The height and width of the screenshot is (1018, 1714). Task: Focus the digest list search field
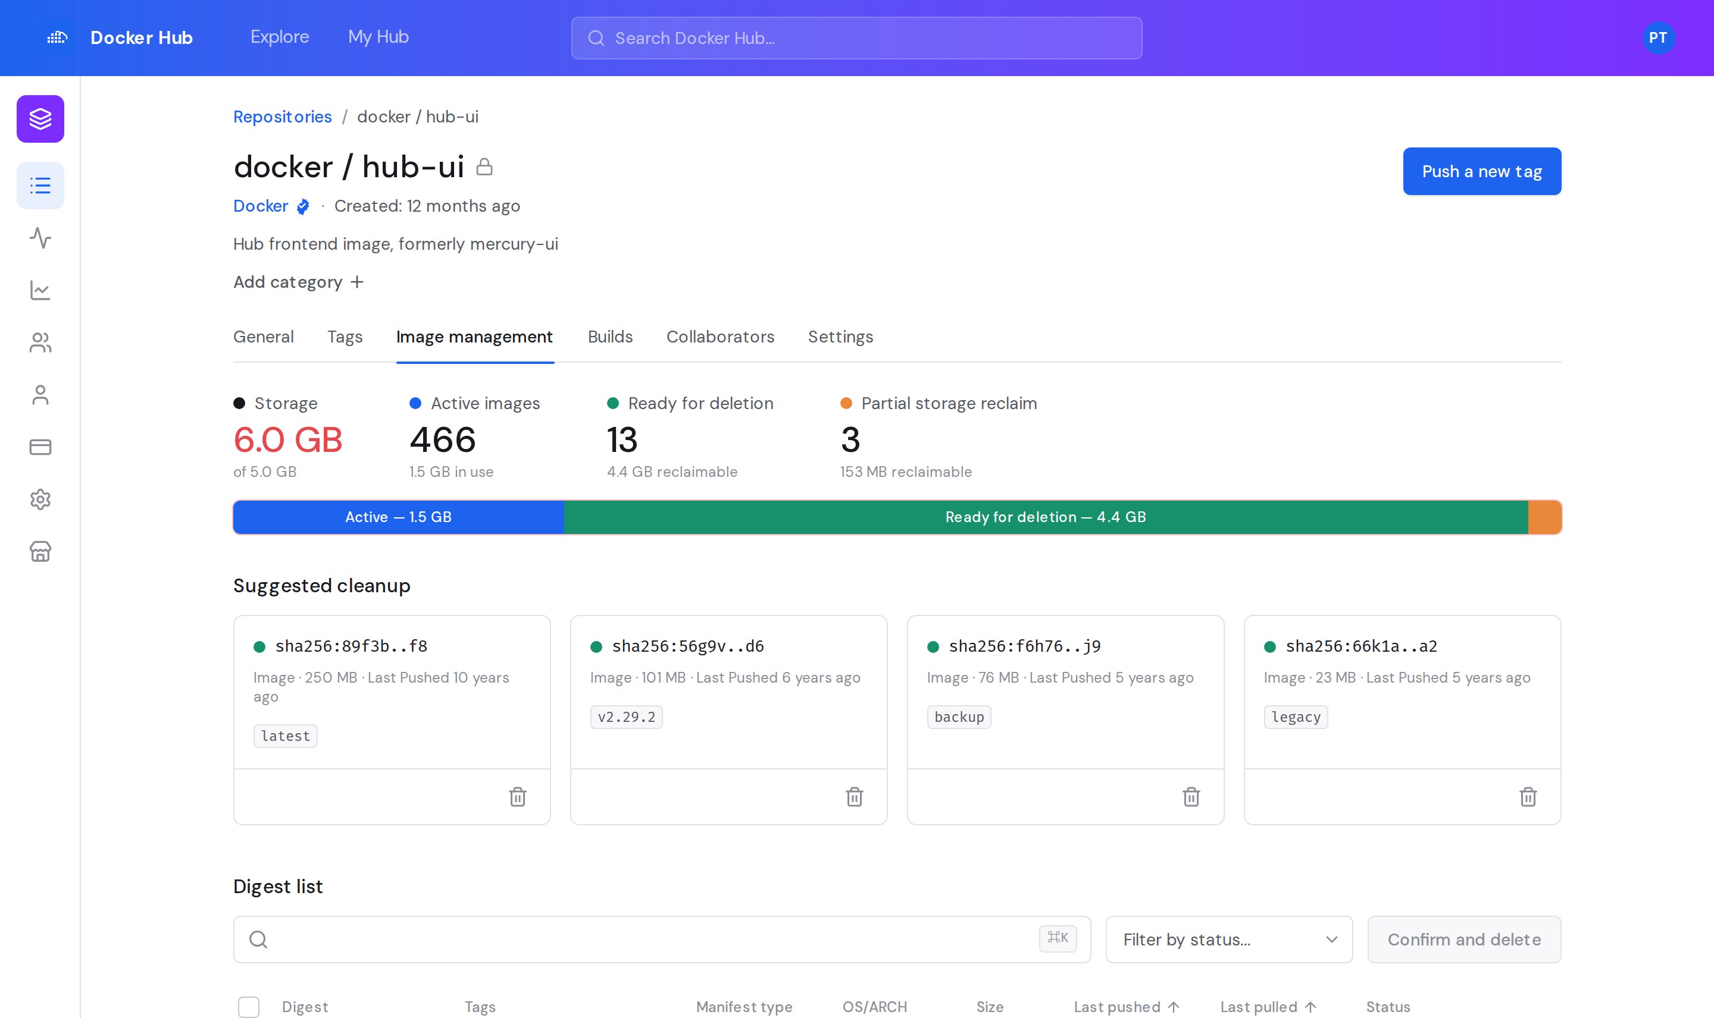click(662, 939)
